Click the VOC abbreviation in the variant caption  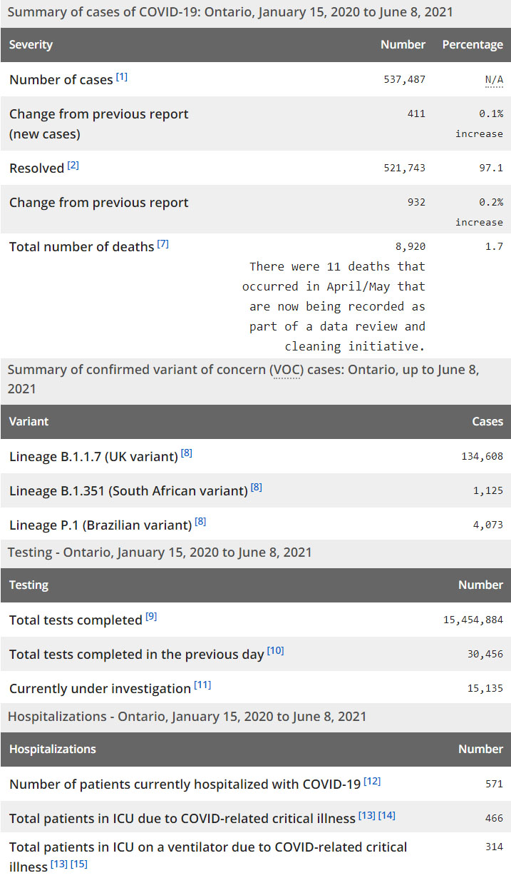click(285, 370)
